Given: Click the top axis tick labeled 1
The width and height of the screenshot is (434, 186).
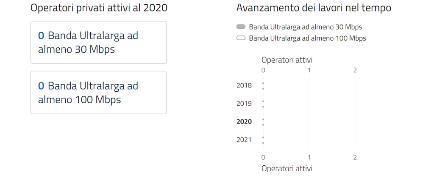Looking at the screenshot, I should [309, 70].
